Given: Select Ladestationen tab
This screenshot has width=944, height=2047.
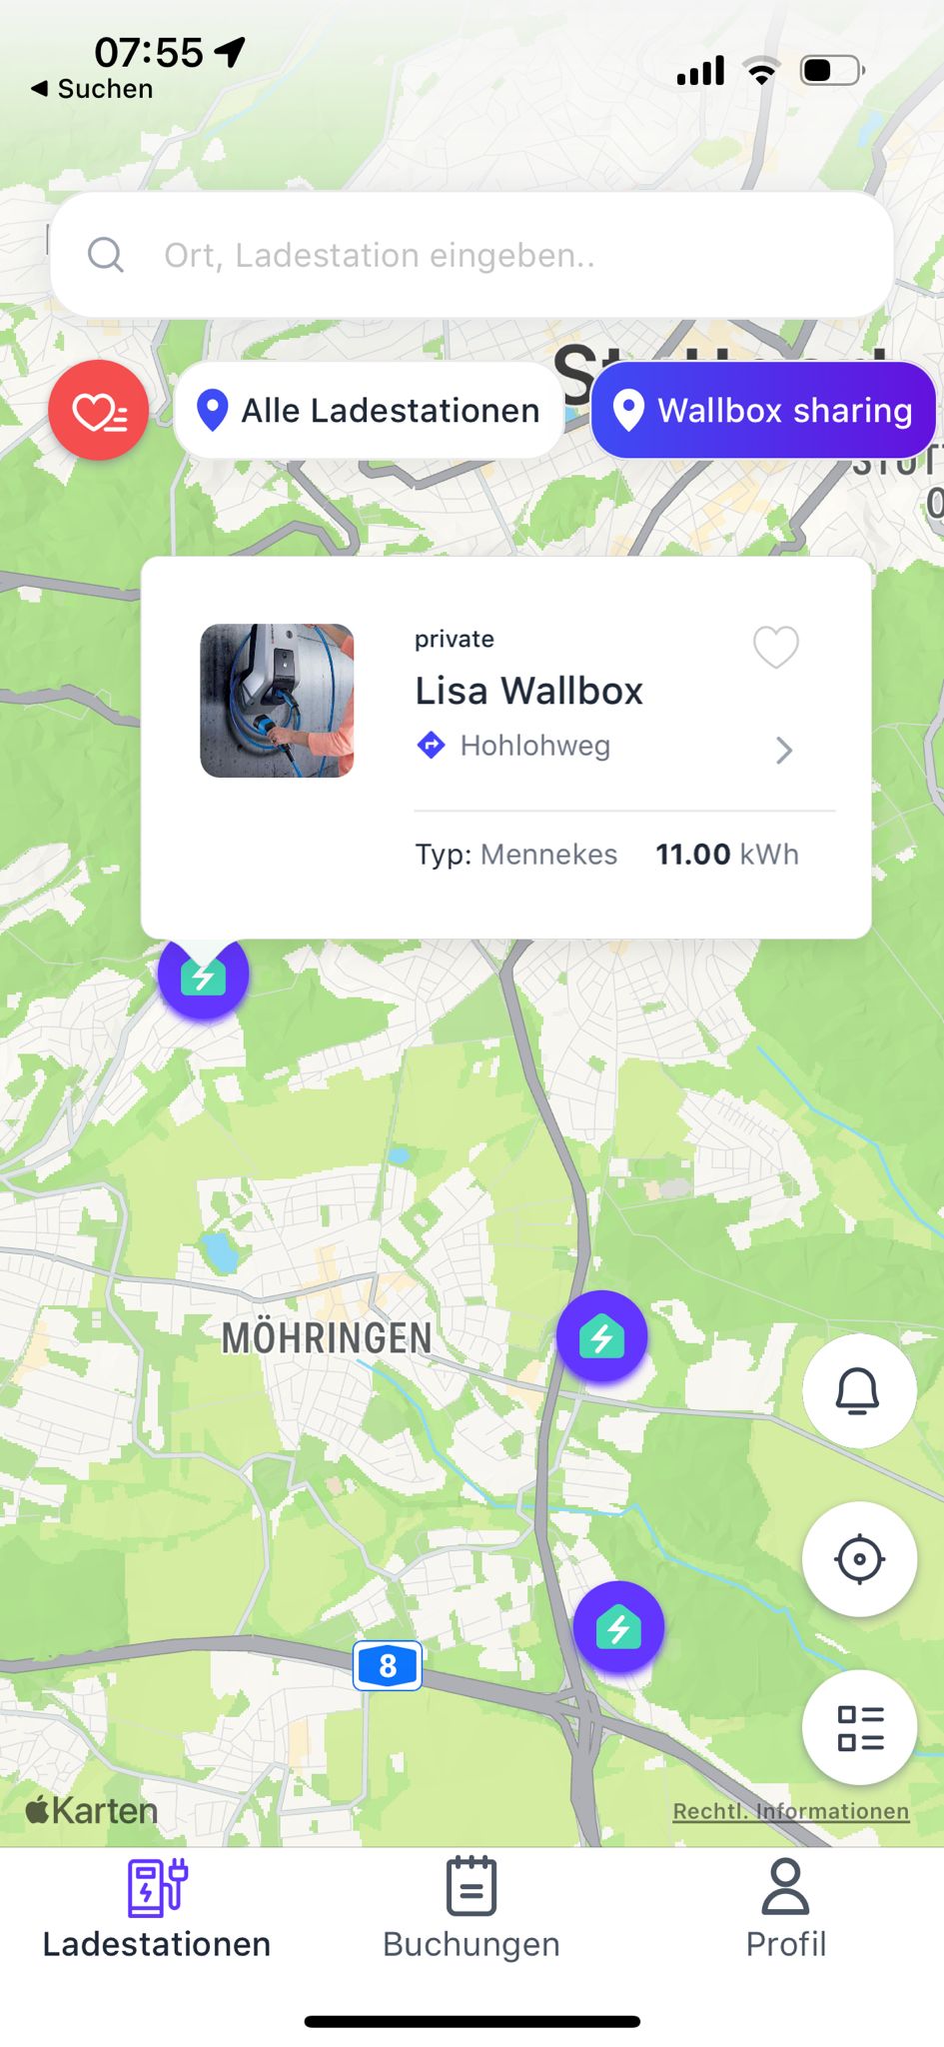Looking at the screenshot, I should coord(157,1908).
